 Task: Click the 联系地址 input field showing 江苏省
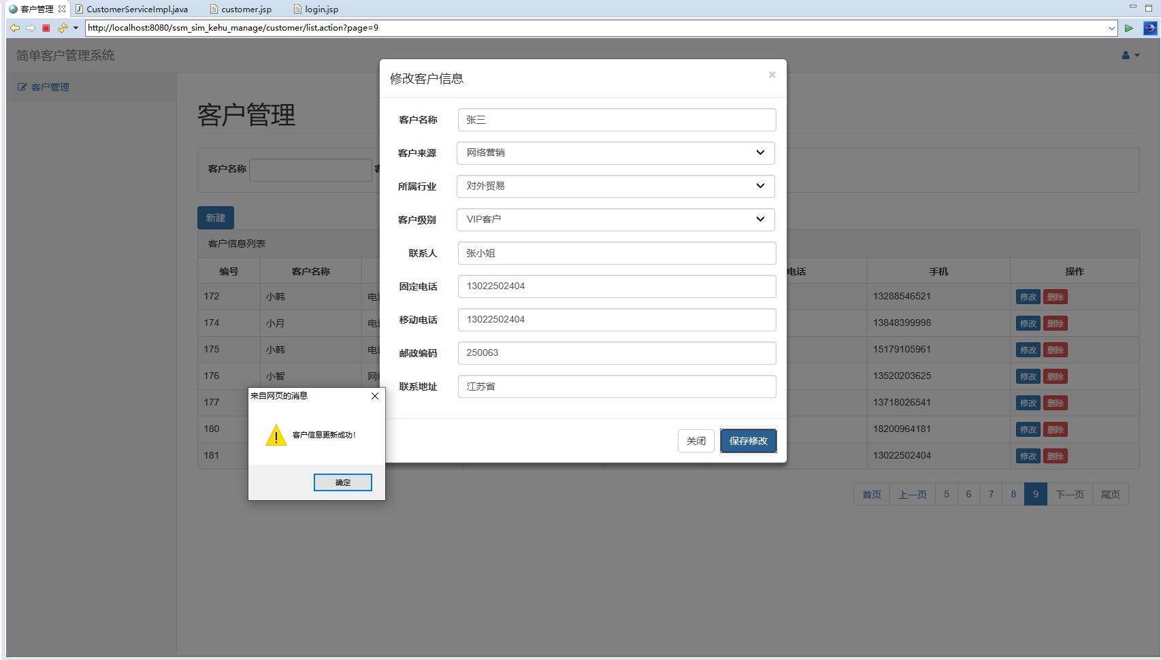pos(616,386)
